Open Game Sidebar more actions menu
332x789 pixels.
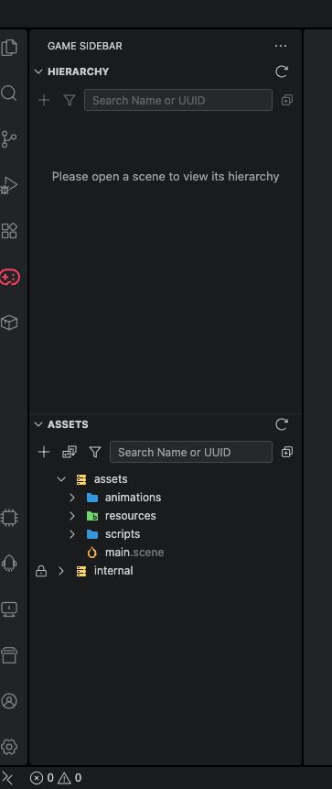[x=281, y=46]
